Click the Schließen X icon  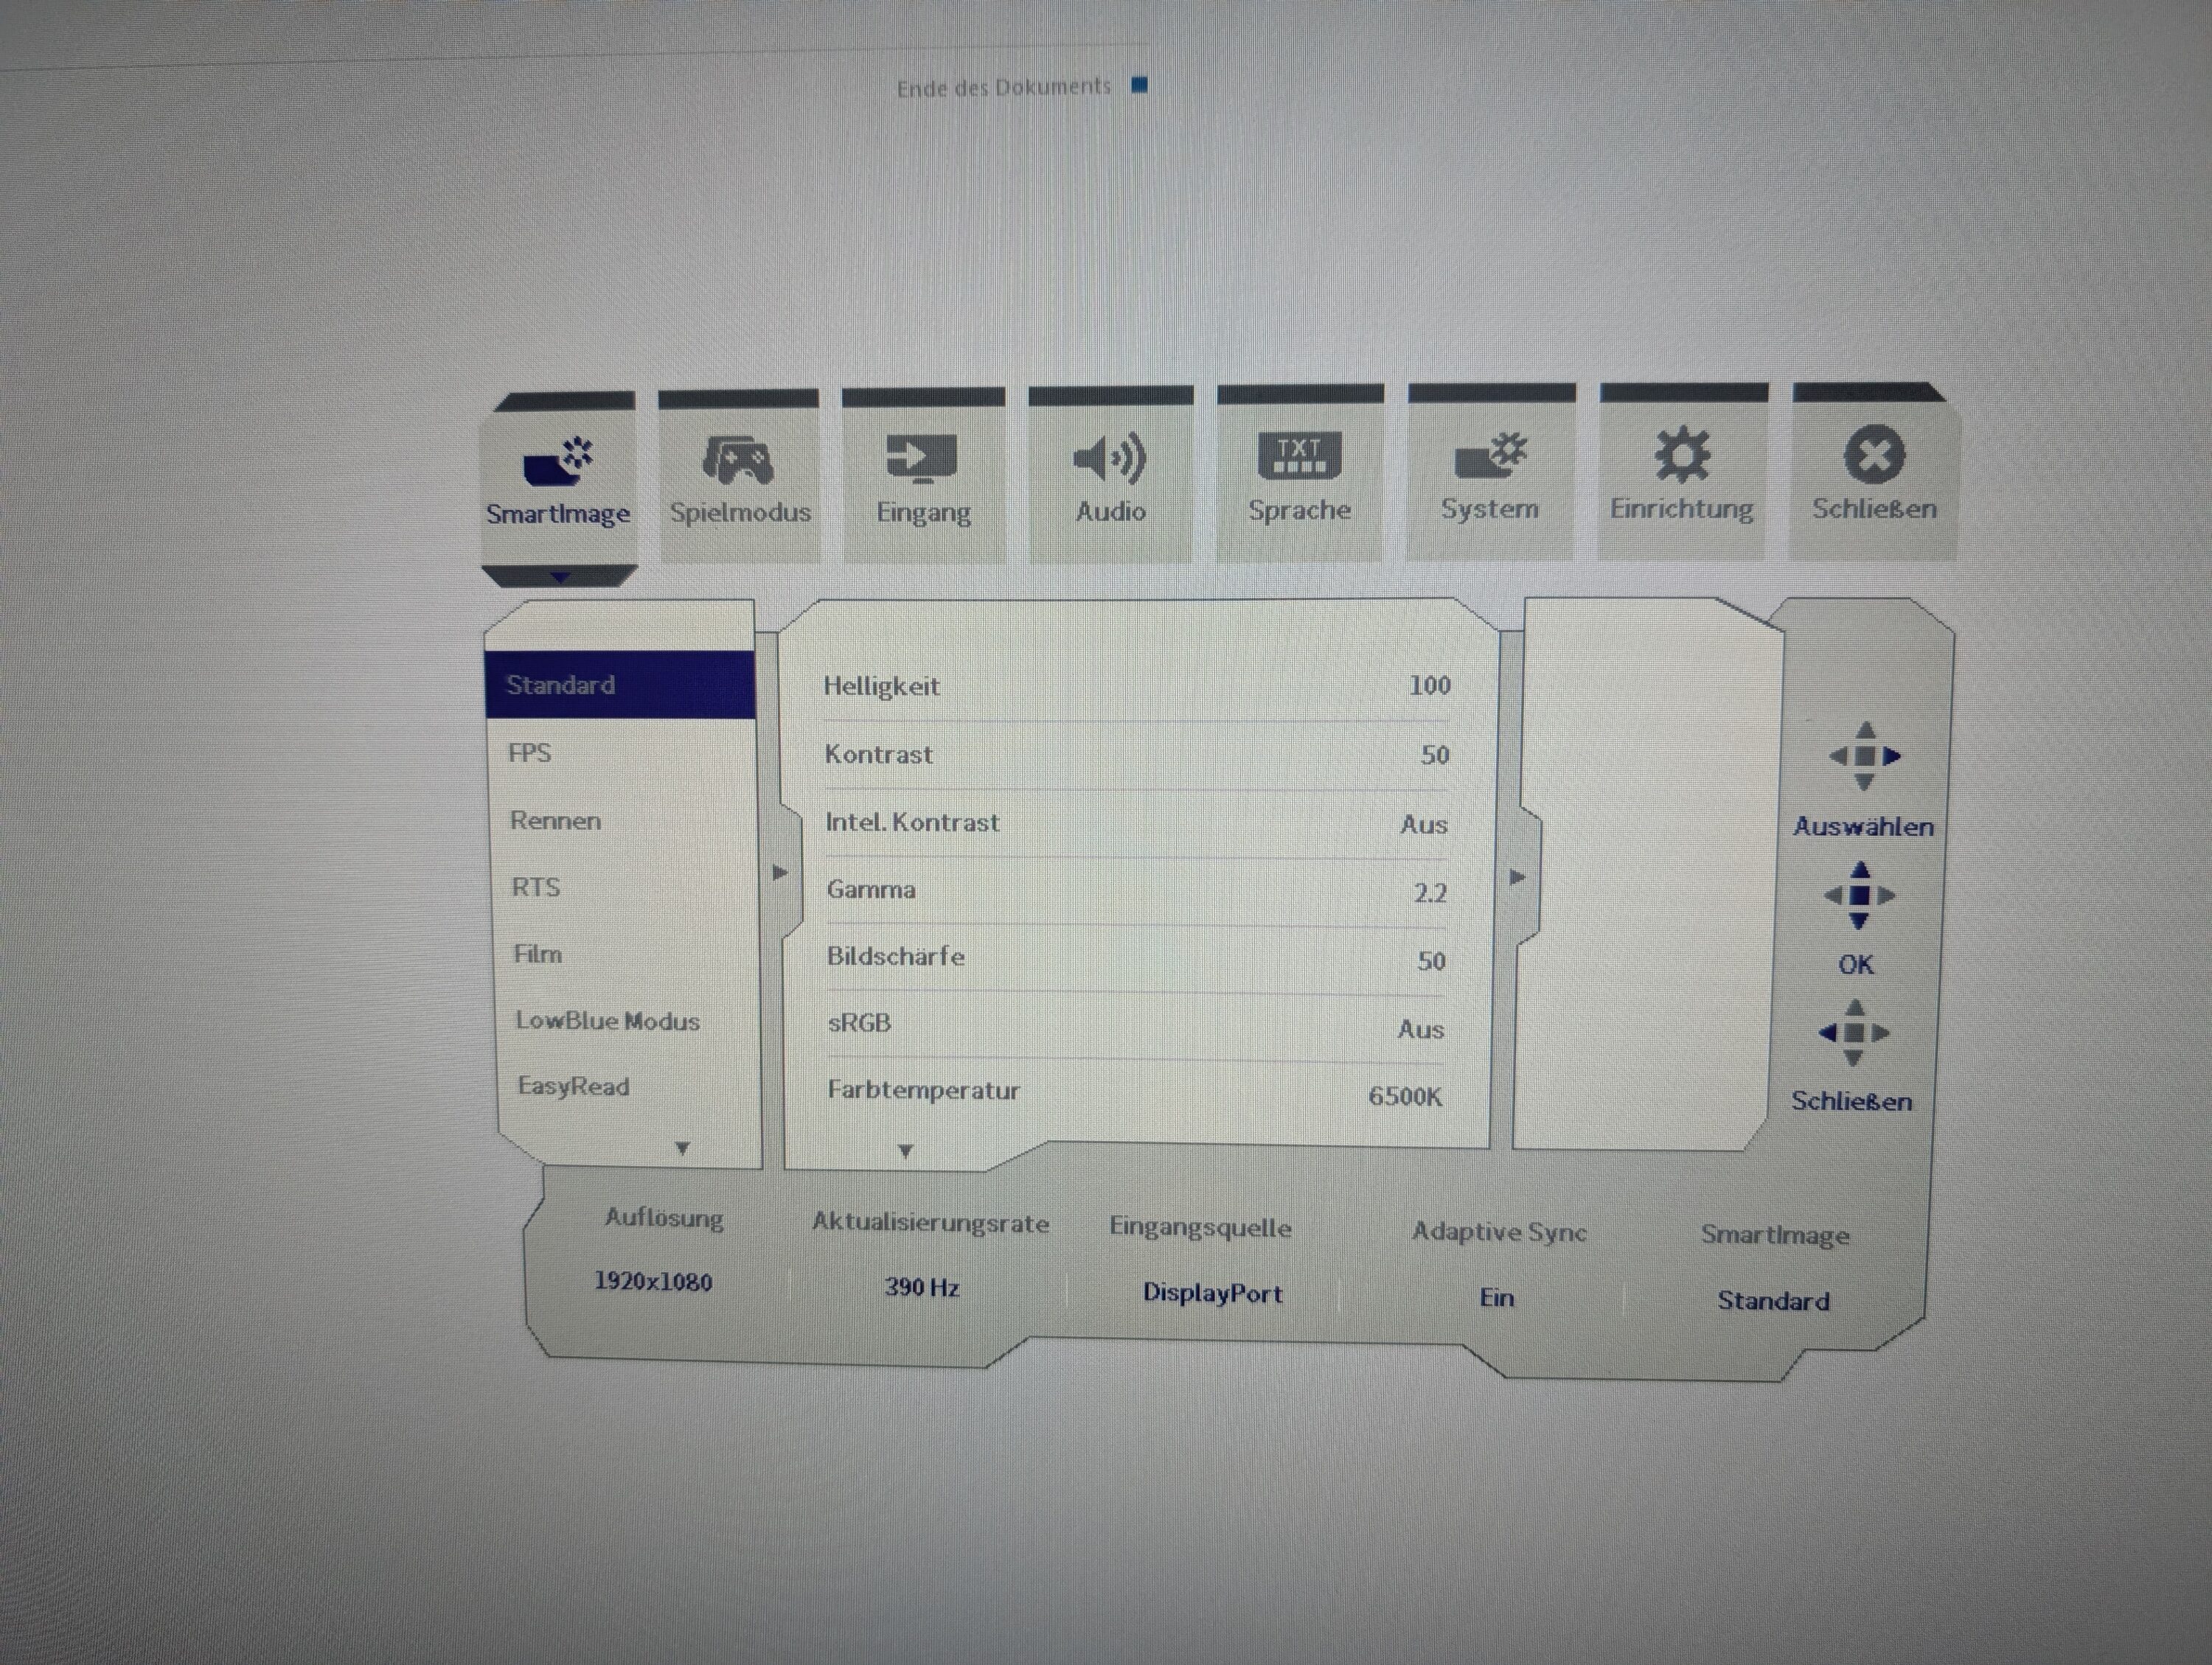1874,455
